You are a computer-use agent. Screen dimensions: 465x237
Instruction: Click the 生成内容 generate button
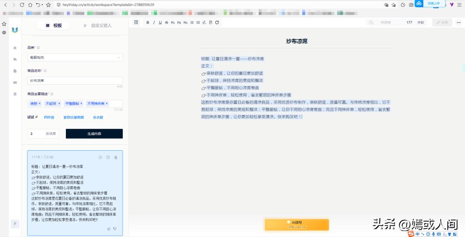click(94, 134)
